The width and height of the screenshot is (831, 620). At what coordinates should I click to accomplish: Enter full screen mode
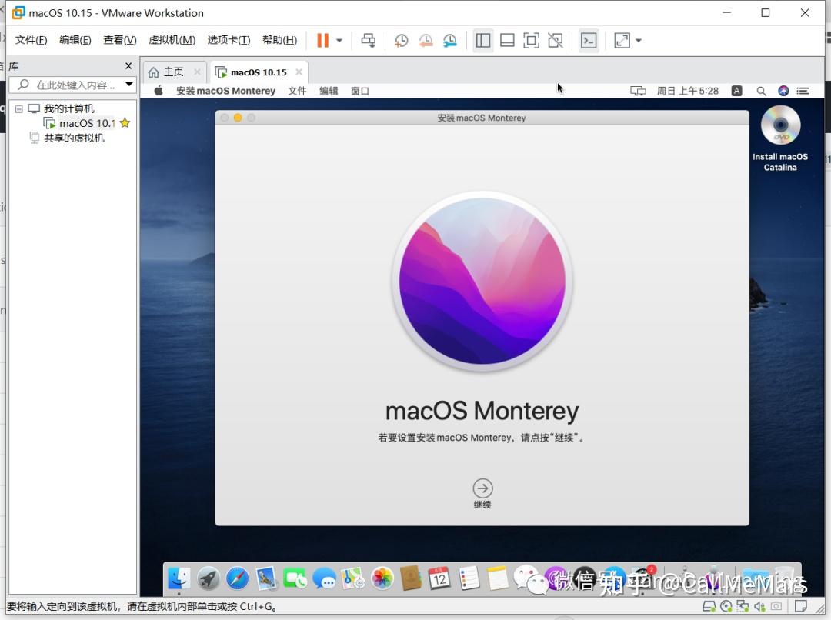coord(531,40)
